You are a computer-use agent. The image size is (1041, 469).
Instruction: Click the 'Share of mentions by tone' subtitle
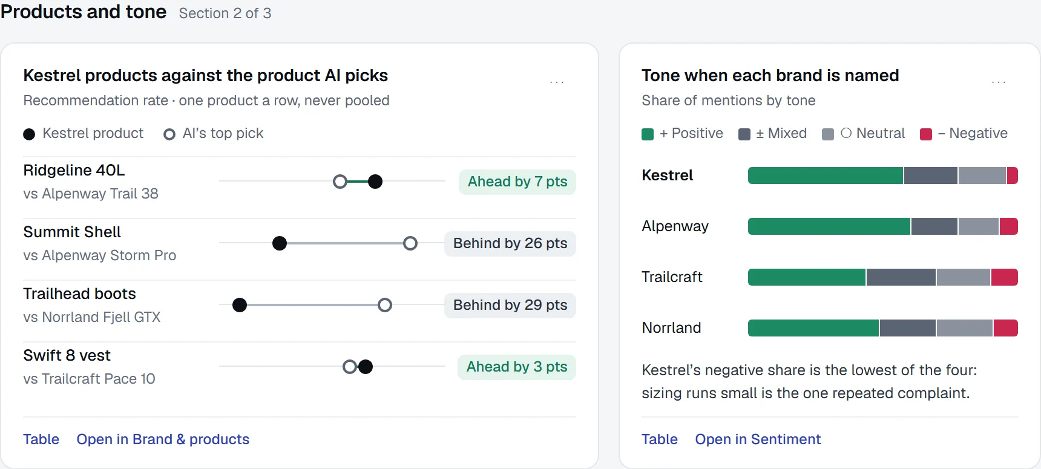[729, 100]
